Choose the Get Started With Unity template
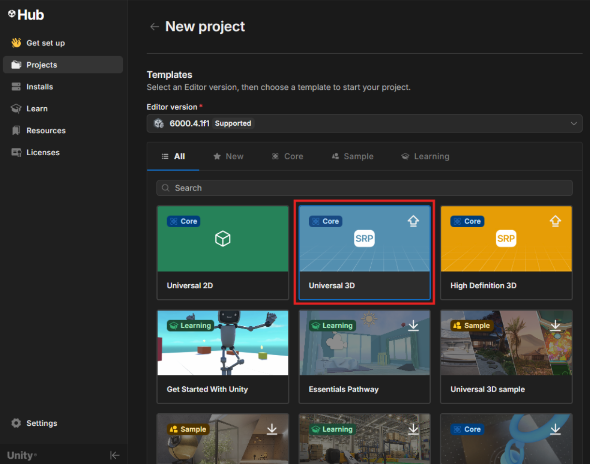This screenshot has width=590, height=464. [223, 357]
